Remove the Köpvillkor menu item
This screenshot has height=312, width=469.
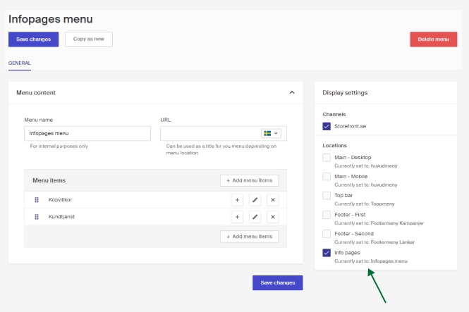[x=273, y=200]
